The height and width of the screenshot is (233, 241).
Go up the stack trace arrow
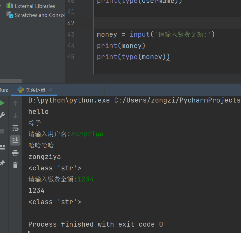click(x=15, y=103)
